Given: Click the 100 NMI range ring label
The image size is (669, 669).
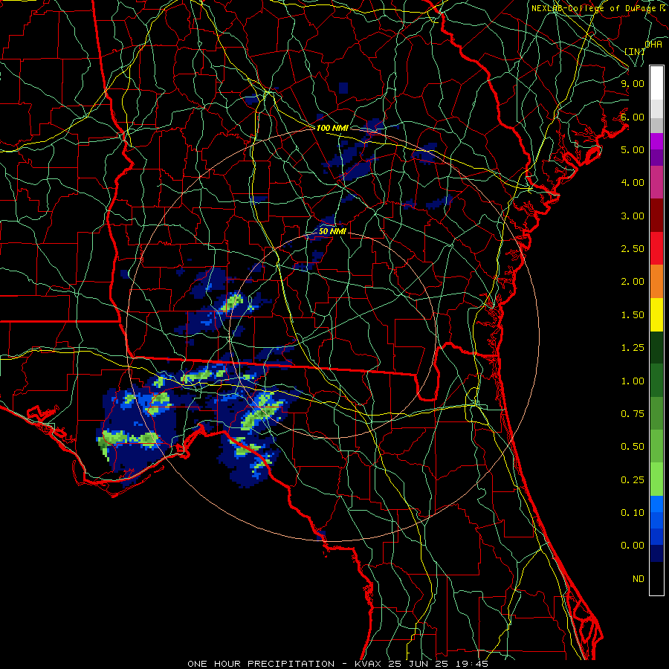Looking at the screenshot, I should click(x=332, y=128).
